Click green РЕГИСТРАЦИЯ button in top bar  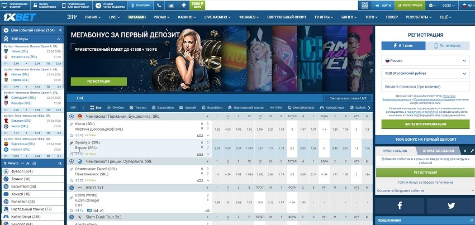[x=410, y=6]
